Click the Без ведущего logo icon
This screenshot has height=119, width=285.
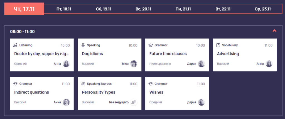[x=134, y=102]
